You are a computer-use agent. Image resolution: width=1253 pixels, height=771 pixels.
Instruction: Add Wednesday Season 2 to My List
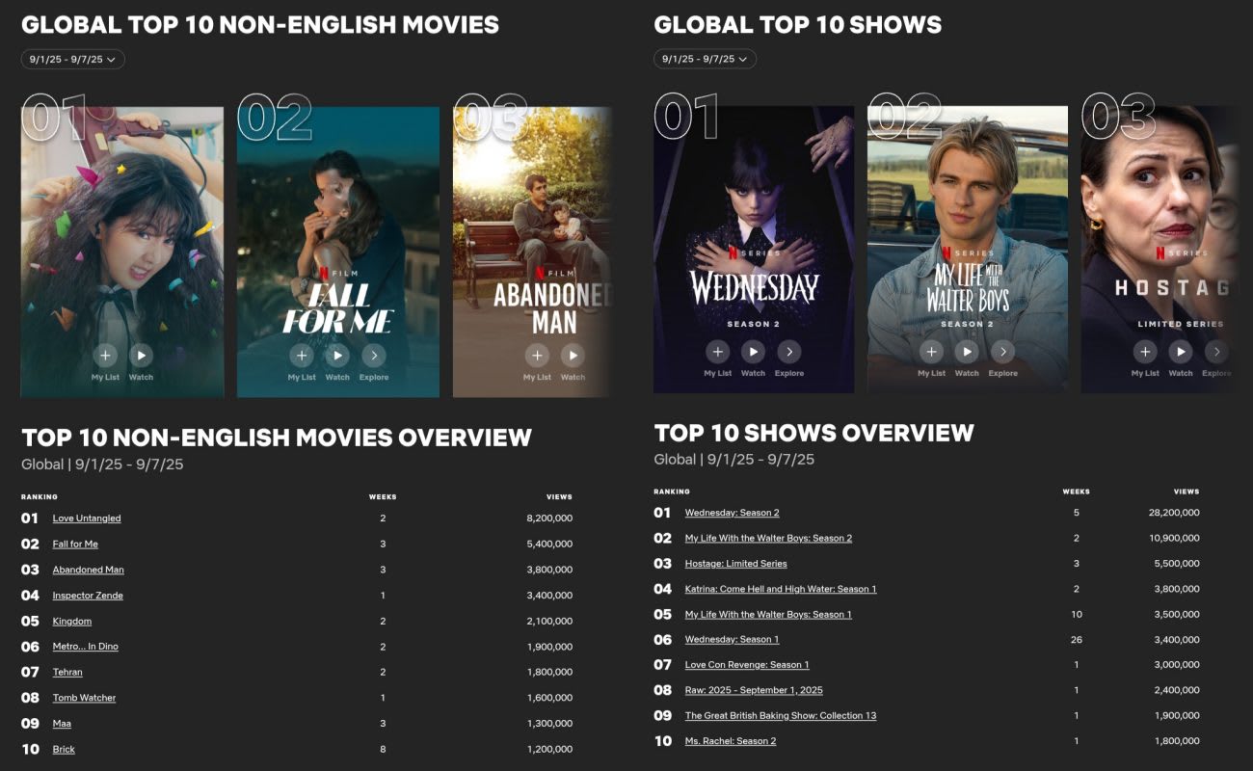tap(717, 352)
